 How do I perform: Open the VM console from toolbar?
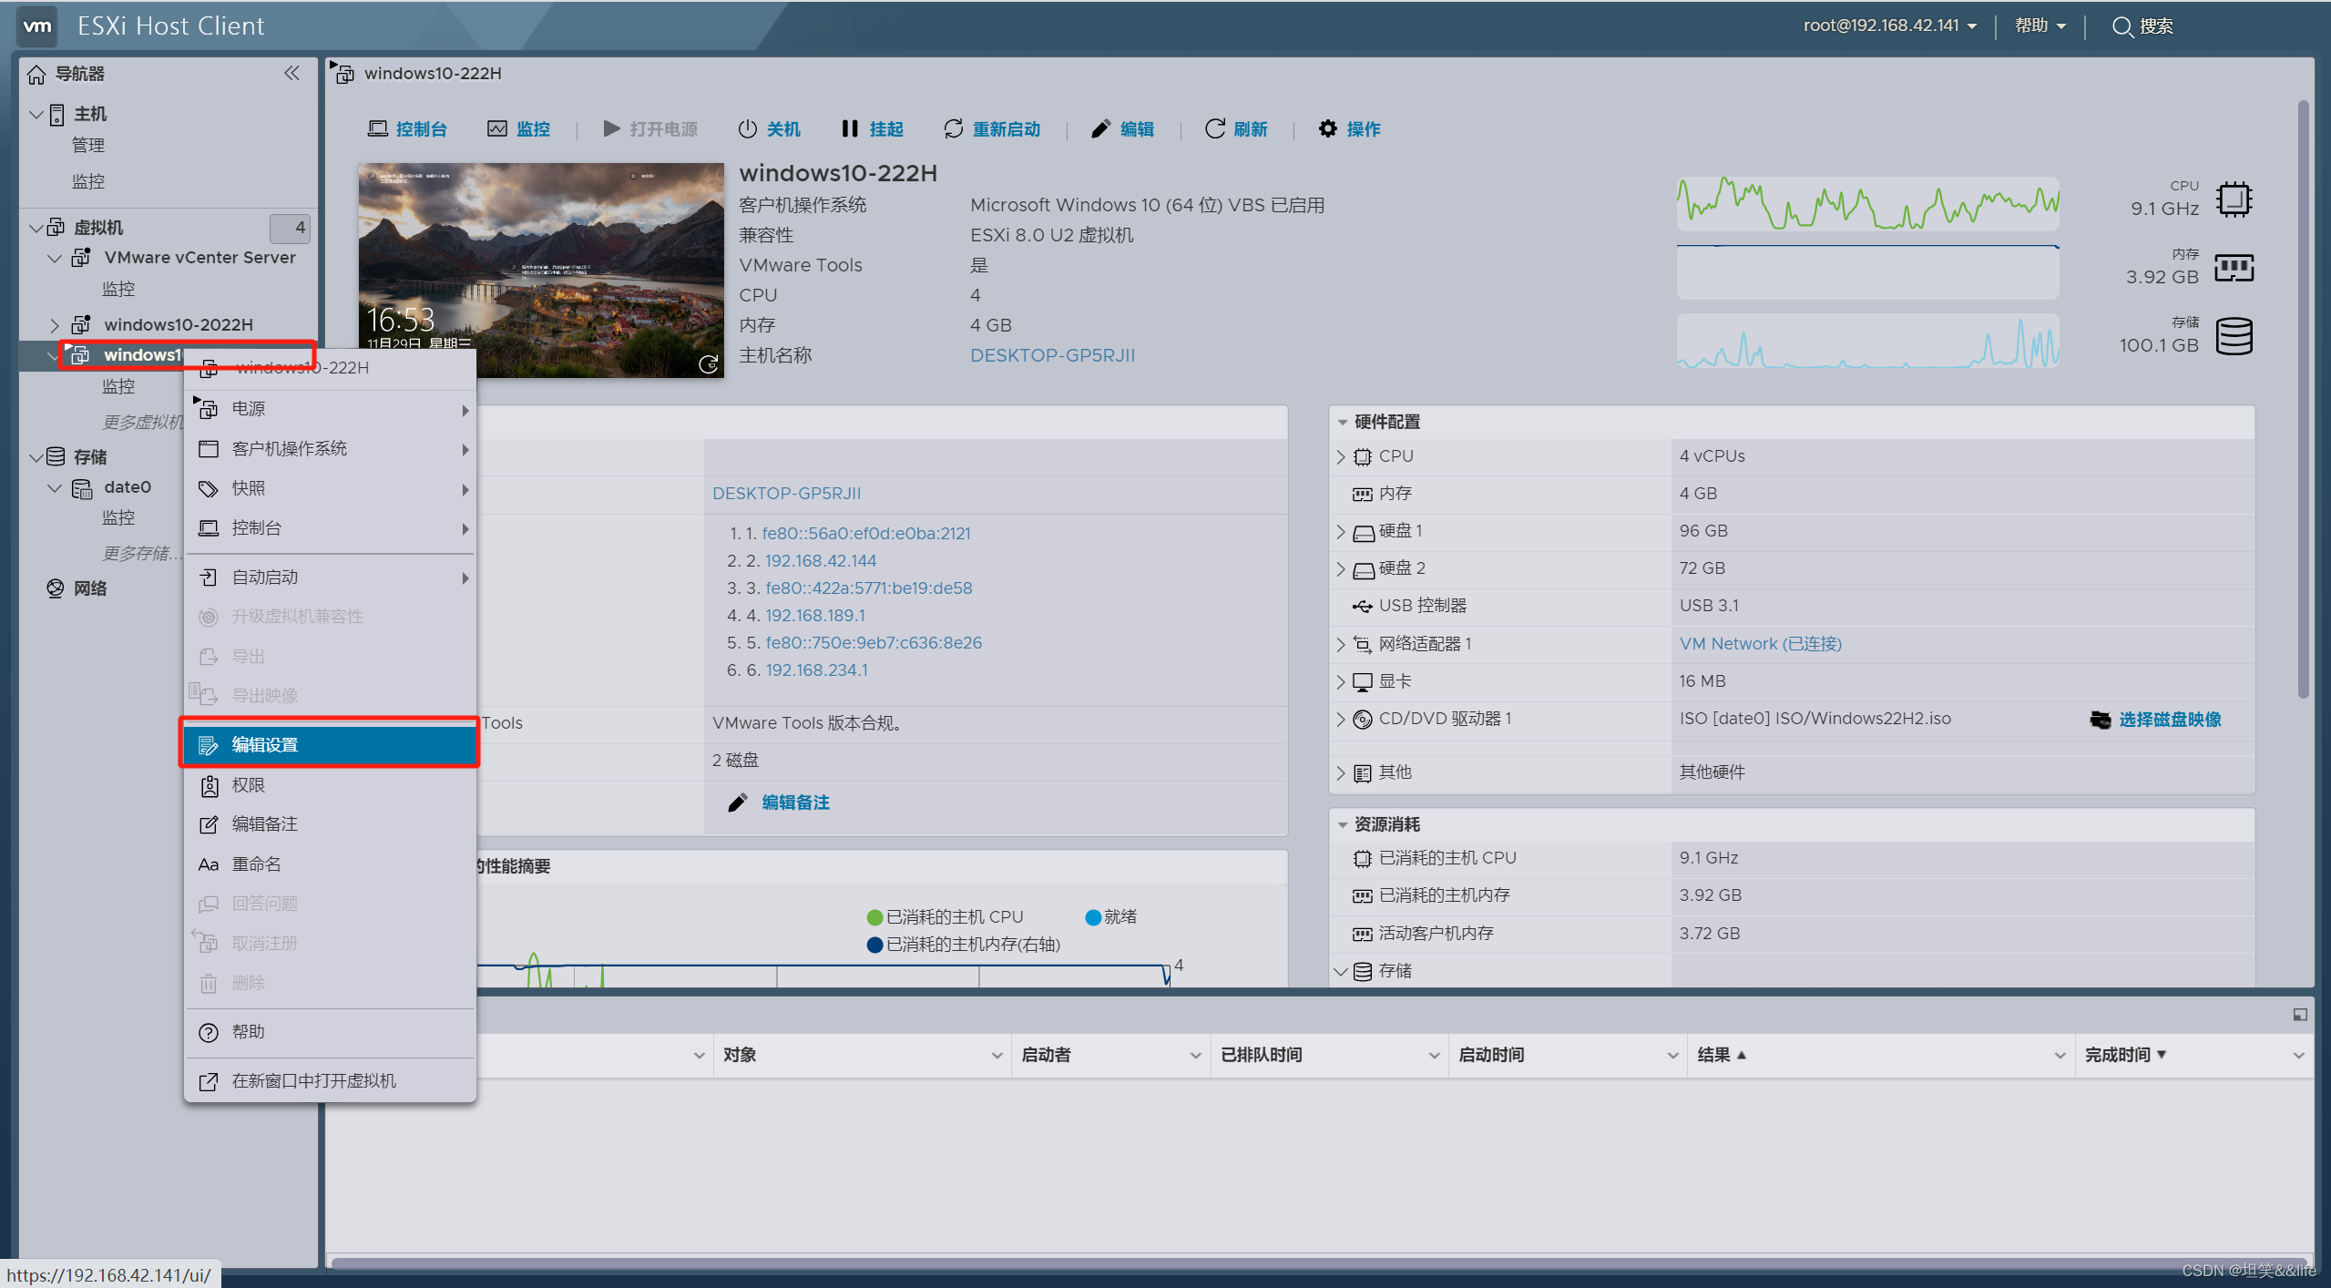tap(407, 128)
